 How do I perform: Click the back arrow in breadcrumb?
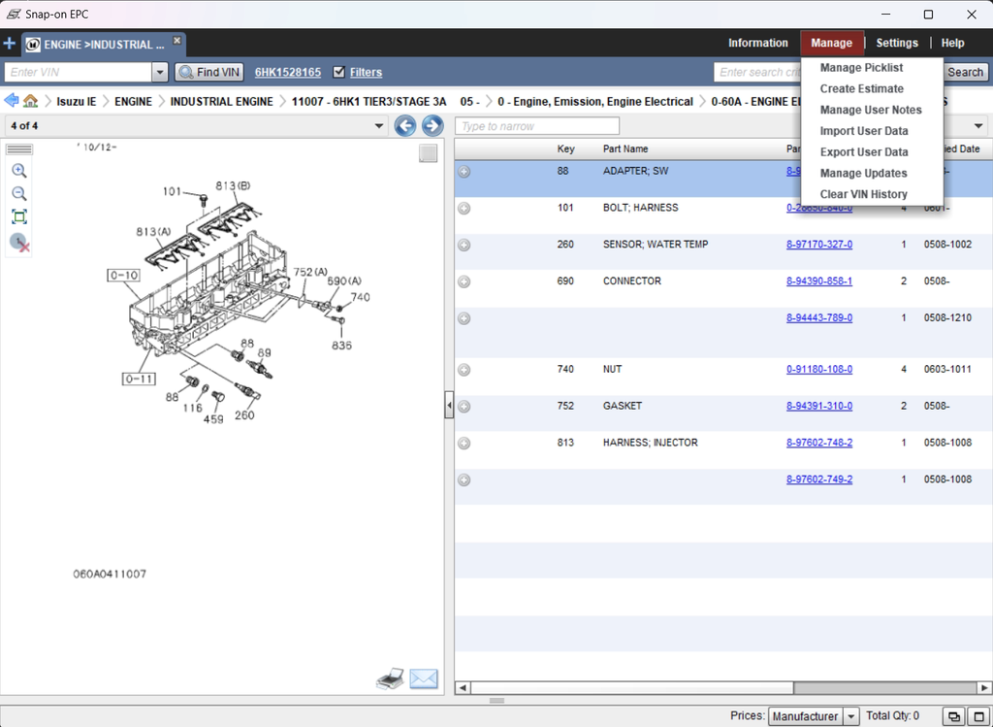[x=11, y=101]
